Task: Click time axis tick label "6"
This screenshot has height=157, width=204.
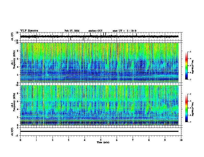Action: click(117, 140)
